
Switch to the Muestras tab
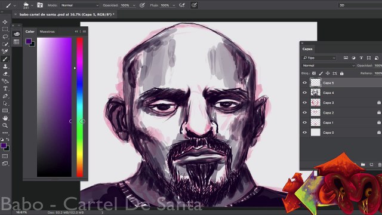[47, 32]
